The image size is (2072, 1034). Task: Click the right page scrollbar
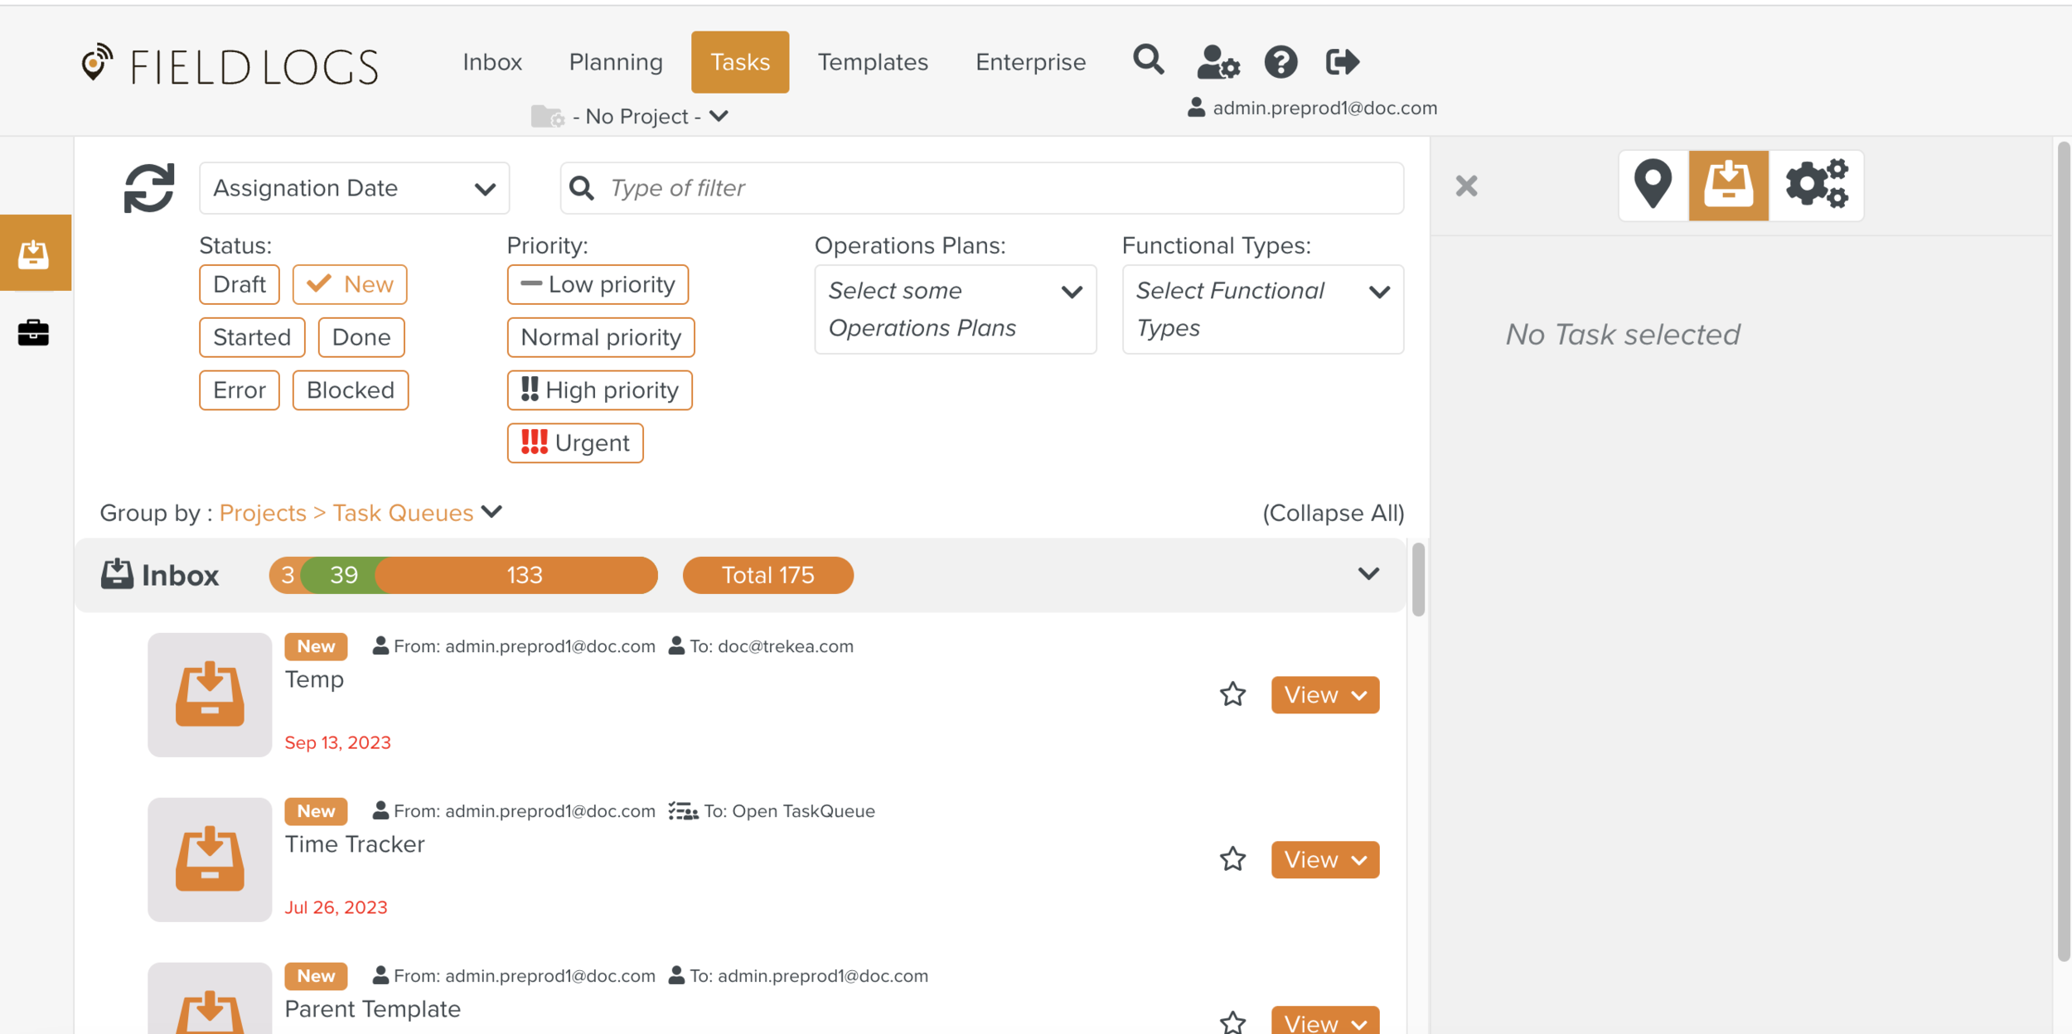pos(2064,551)
